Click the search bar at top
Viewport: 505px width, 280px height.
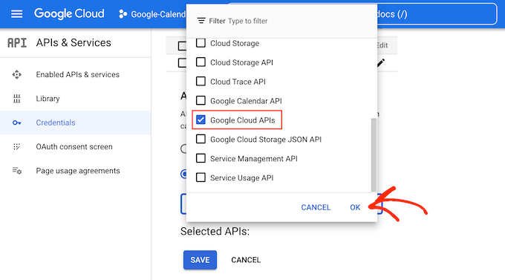click(437, 14)
